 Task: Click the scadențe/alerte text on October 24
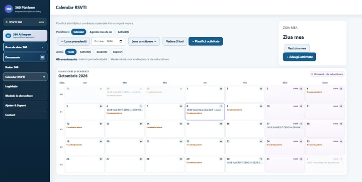tap(275, 145)
